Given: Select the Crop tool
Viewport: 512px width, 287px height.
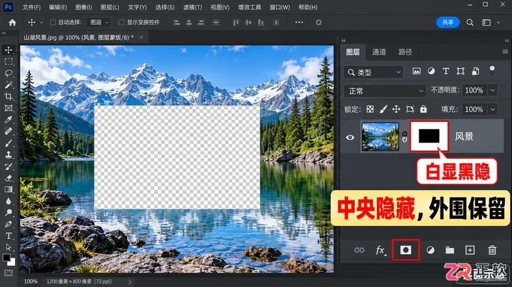Looking at the screenshot, I should point(8,97).
